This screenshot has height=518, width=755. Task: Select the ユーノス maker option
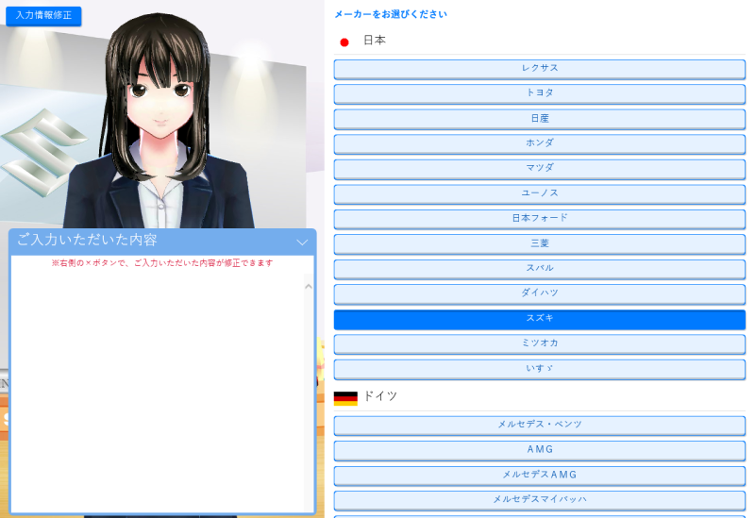(x=539, y=194)
